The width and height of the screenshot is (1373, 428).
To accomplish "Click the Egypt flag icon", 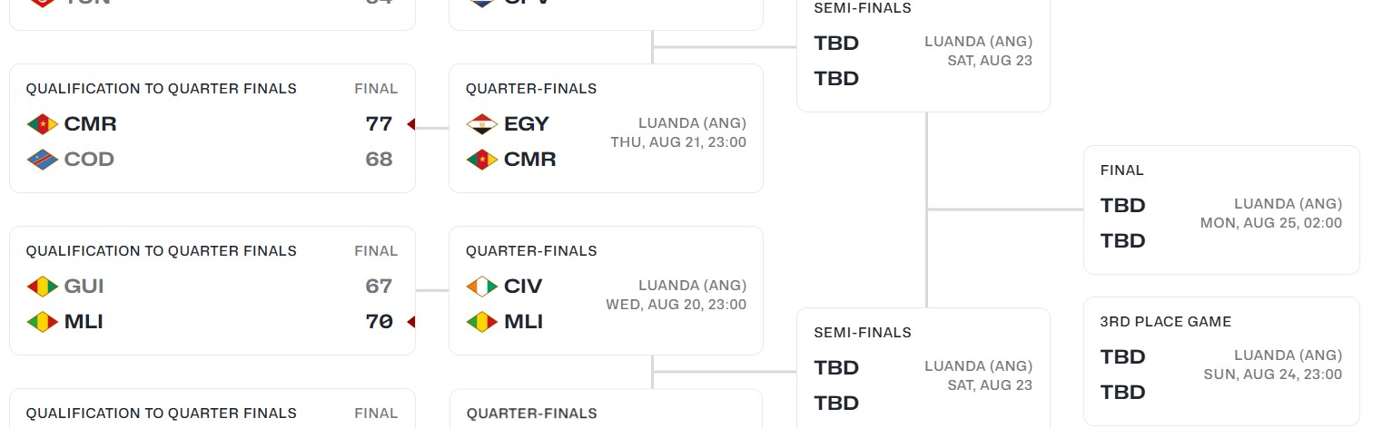I will 482,124.
